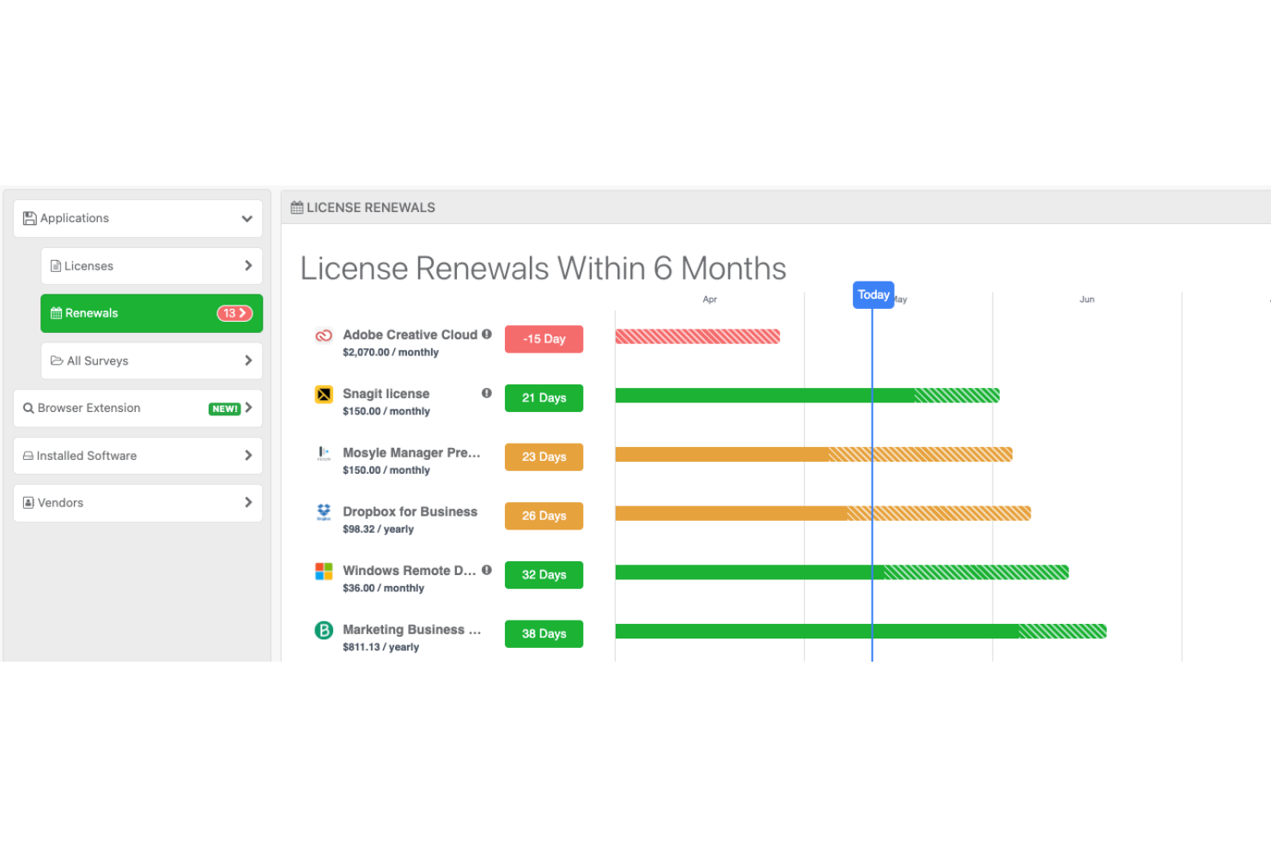Click the Apr month label on timeline

pyautogui.click(x=709, y=299)
